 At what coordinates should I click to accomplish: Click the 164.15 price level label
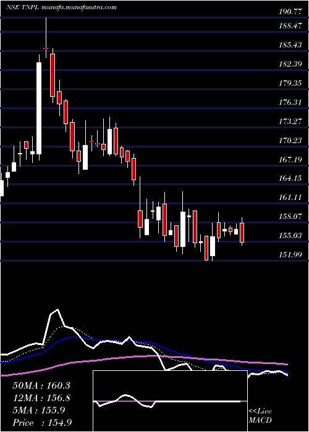[x=290, y=178]
